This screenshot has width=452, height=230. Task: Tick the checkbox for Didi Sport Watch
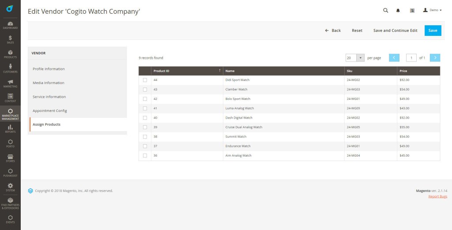tap(145, 80)
